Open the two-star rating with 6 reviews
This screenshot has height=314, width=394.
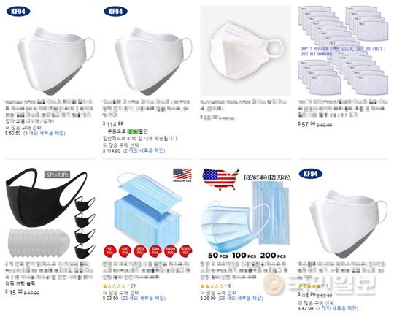(215, 286)
